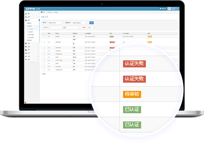Select the globe icon sidebar item
Image resolution: width=204 pixels, height=143 pixels.
click(26, 17)
